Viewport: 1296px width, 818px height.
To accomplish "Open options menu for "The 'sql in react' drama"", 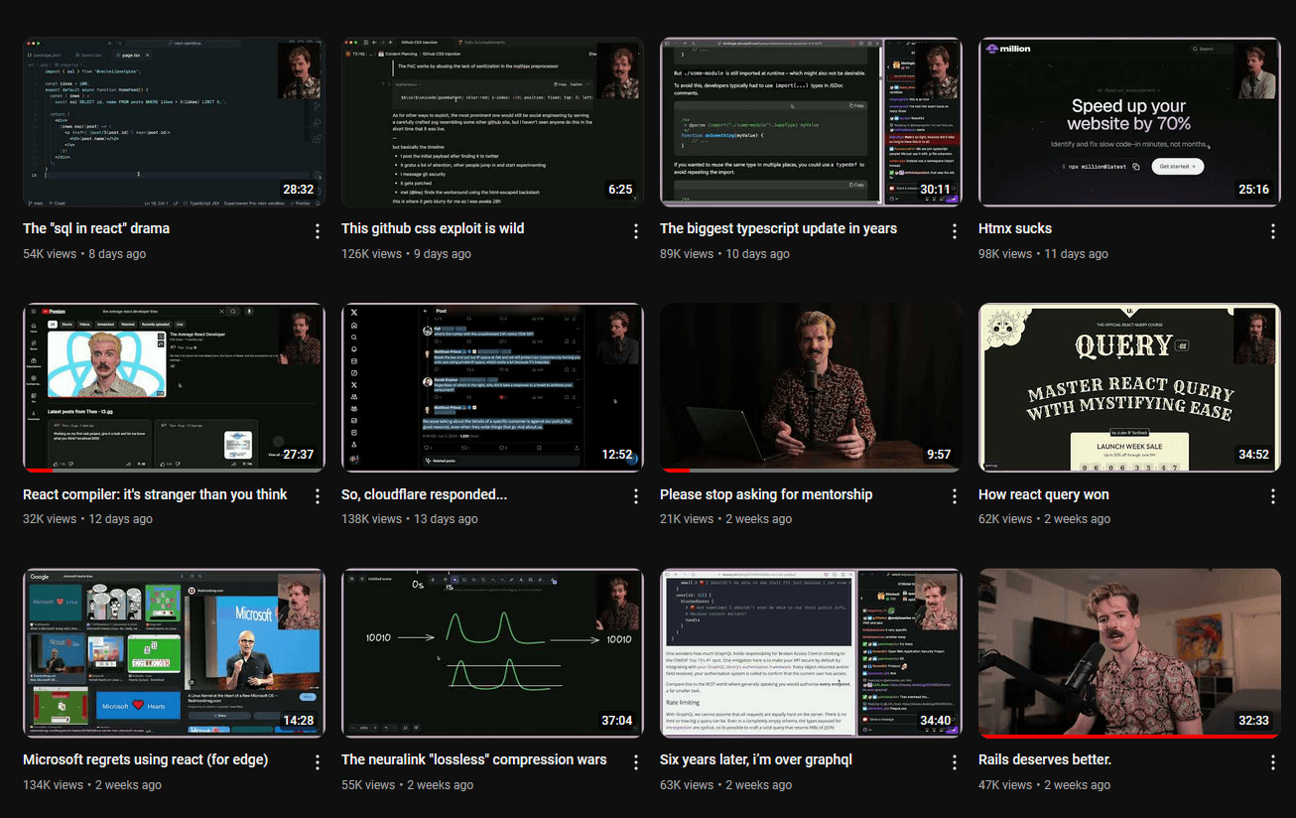I will point(317,230).
